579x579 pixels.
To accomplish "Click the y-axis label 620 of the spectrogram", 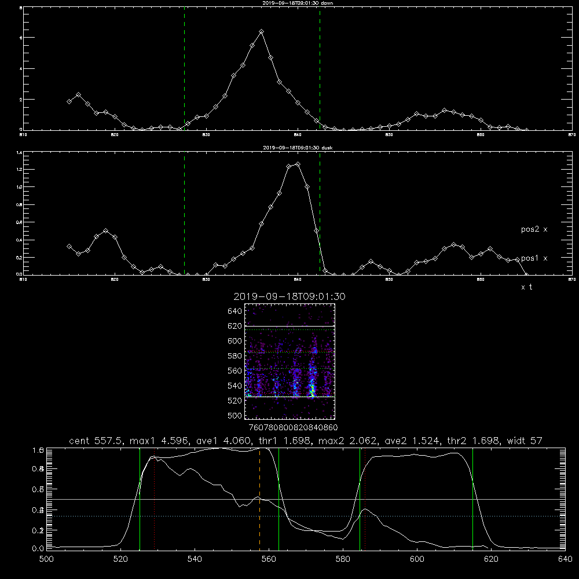I will coord(235,327).
